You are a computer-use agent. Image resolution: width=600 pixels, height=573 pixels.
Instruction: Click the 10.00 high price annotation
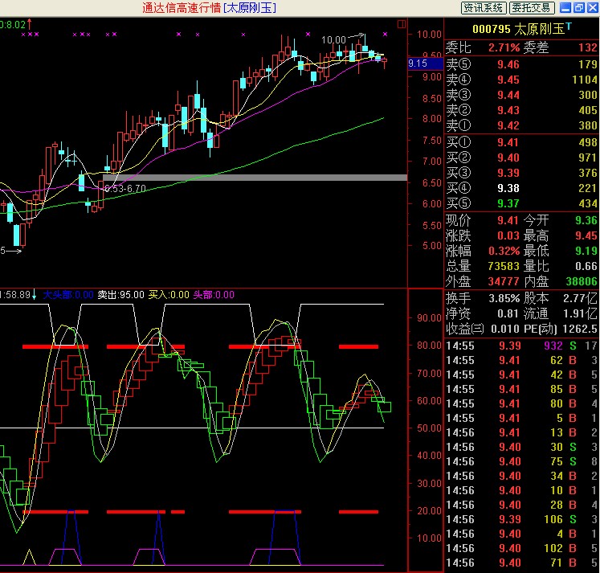pos(333,40)
